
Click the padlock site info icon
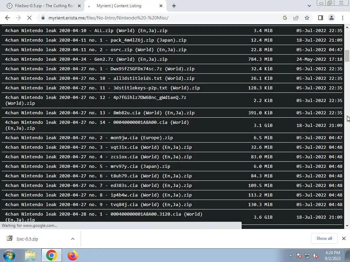coord(43,18)
